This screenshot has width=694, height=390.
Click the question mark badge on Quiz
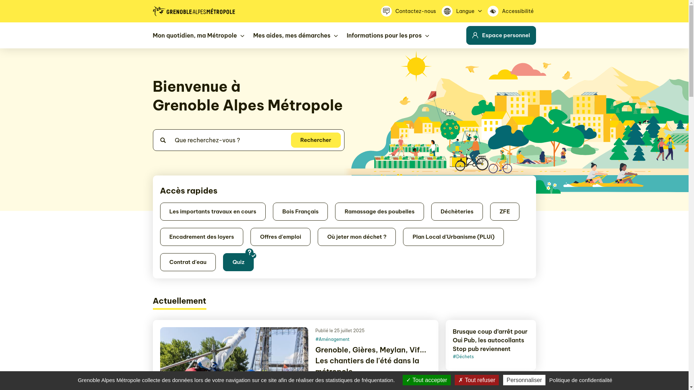(x=250, y=253)
